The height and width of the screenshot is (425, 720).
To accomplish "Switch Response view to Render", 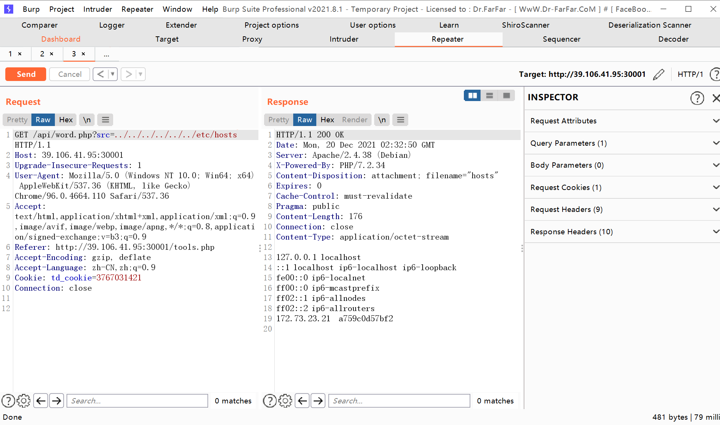I will (x=355, y=120).
